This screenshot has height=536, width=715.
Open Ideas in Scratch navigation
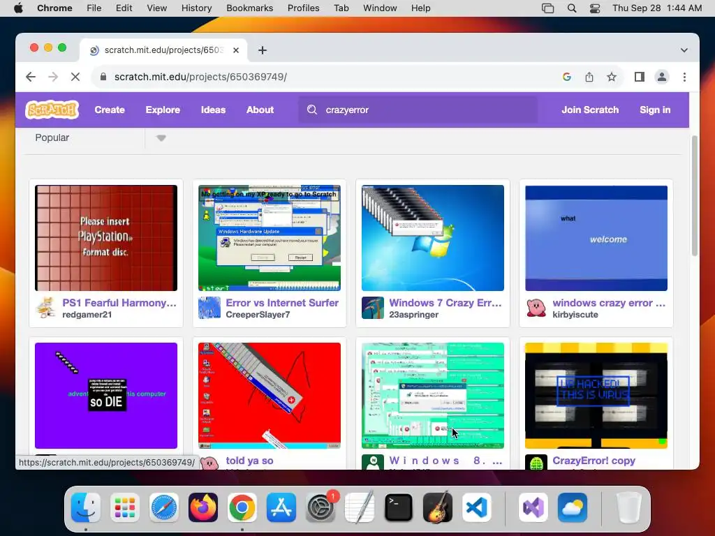point(213,110)
